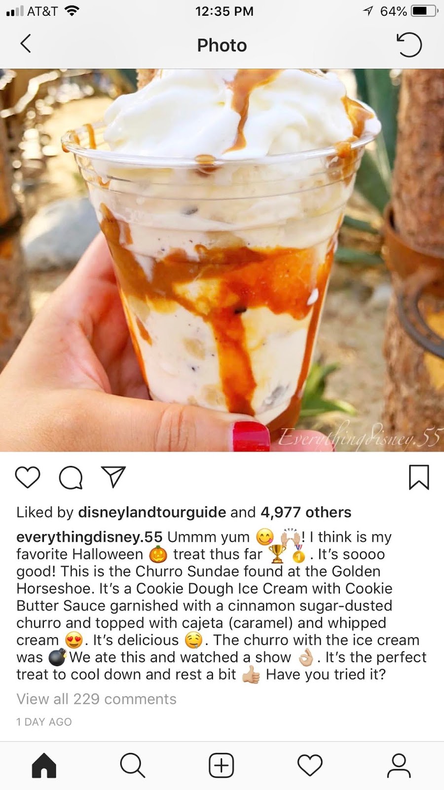
Task: Share post via paper plane icon
Action: click(x=113, y=477)
